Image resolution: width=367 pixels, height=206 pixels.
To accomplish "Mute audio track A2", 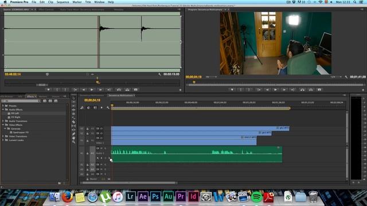I will coord(101,165).
